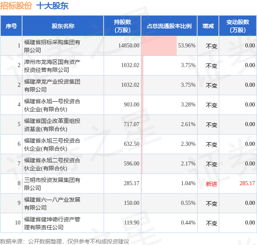
Task: Click the 150.00 shares value
Action: point(131,203)
